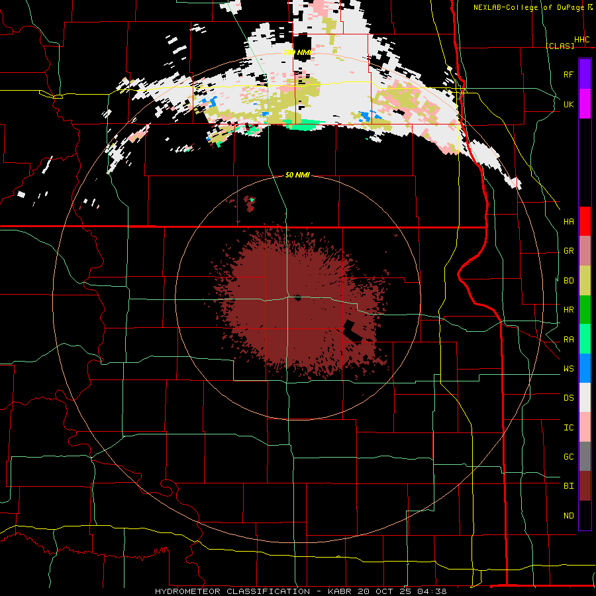Click the RA light green legend swatch

pyautogui.click(x=585, y=339)
